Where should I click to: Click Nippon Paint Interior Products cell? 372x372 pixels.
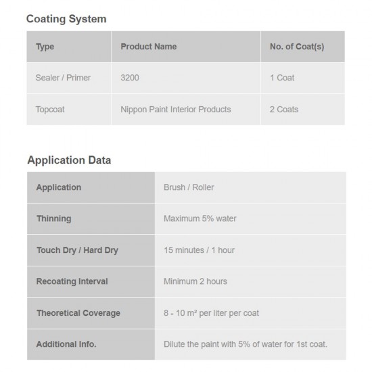(x=186, y=110)
